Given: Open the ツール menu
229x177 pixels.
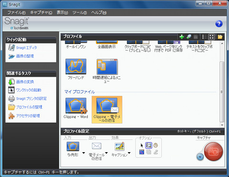Looking at the screenshot, I should (80, 12).
